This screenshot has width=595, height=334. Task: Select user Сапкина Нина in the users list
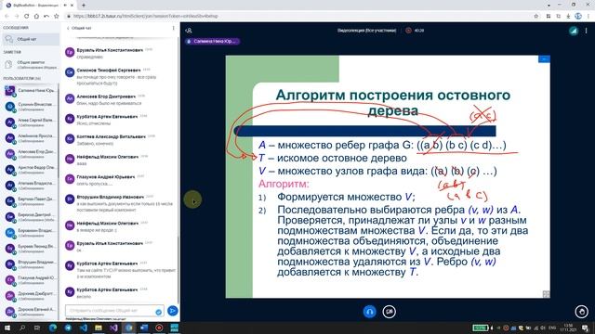(31, 91)
